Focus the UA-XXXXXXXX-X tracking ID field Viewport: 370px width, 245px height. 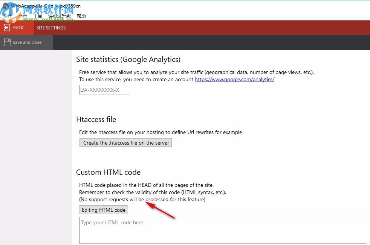pos(104,90)
